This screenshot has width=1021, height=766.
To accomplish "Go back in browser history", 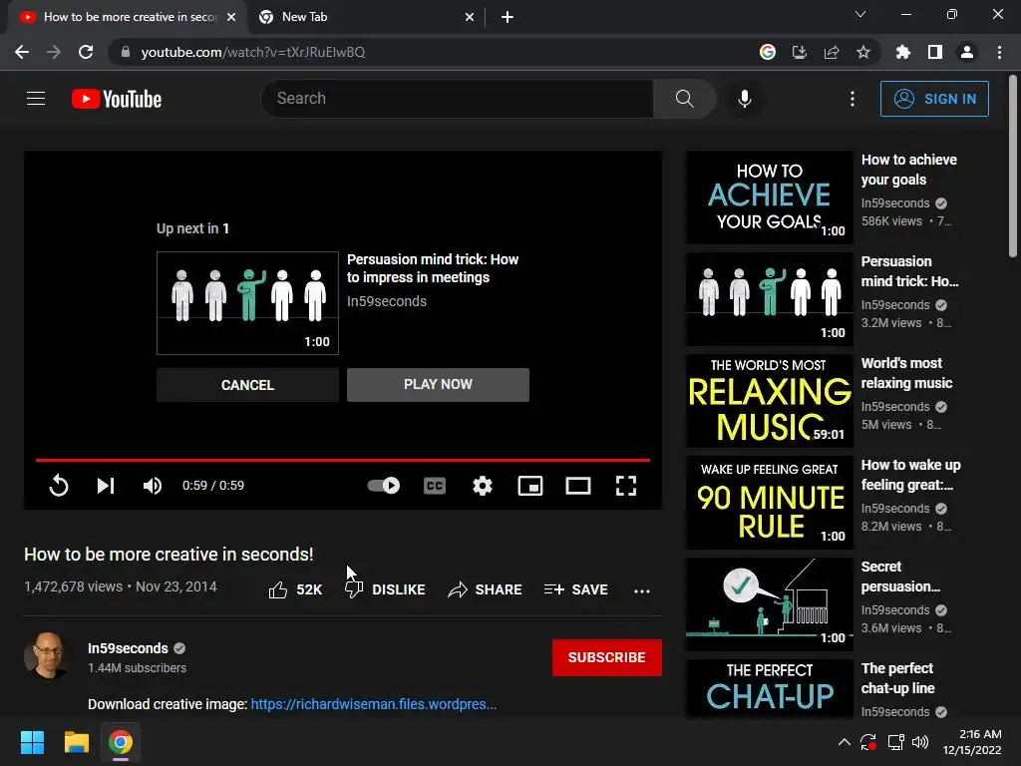I will pyautogui.click(x=22, y=52).
